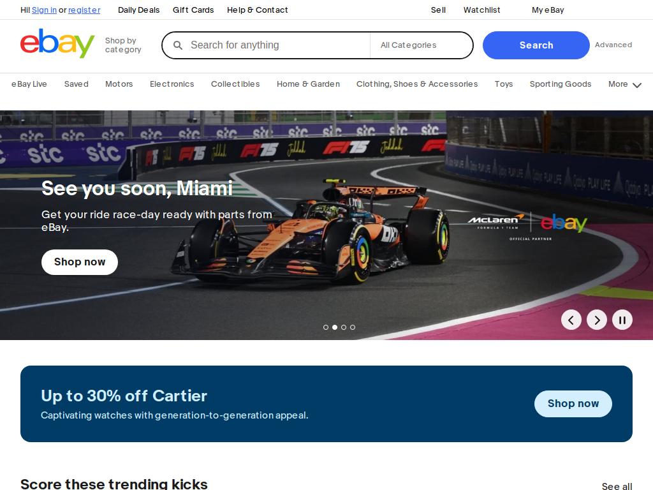This screenshot has height=490, width=653.
Task: Open Shop by category menu
Action: (123, 45)
